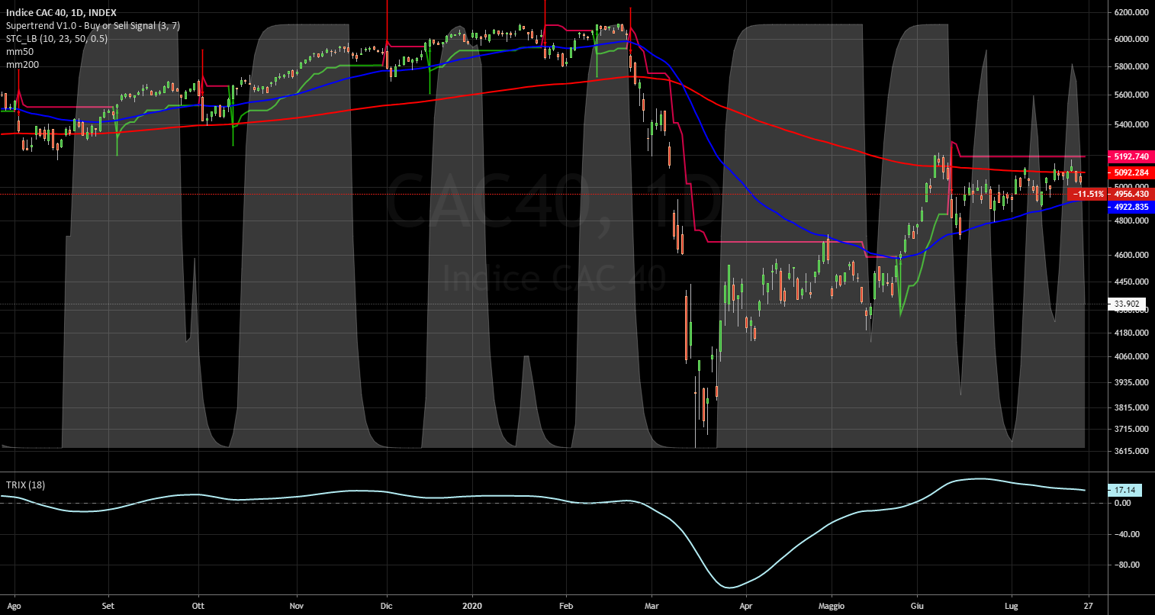
Task: Click the Feb label on time axis
Action: coord(566,607)
